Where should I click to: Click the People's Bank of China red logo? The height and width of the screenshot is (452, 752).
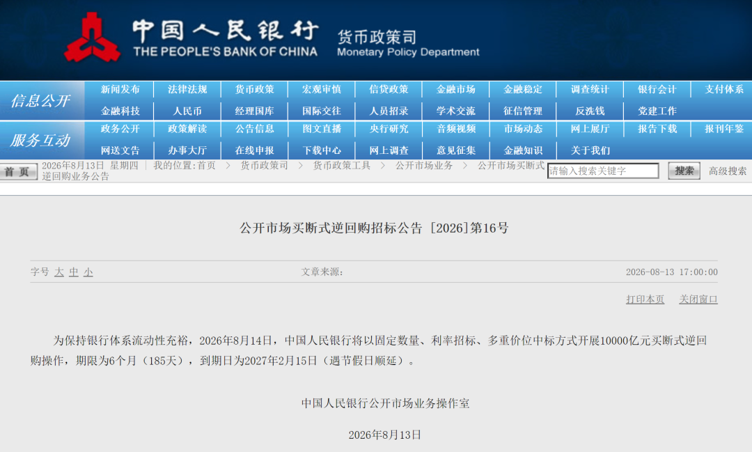(92, 38)
